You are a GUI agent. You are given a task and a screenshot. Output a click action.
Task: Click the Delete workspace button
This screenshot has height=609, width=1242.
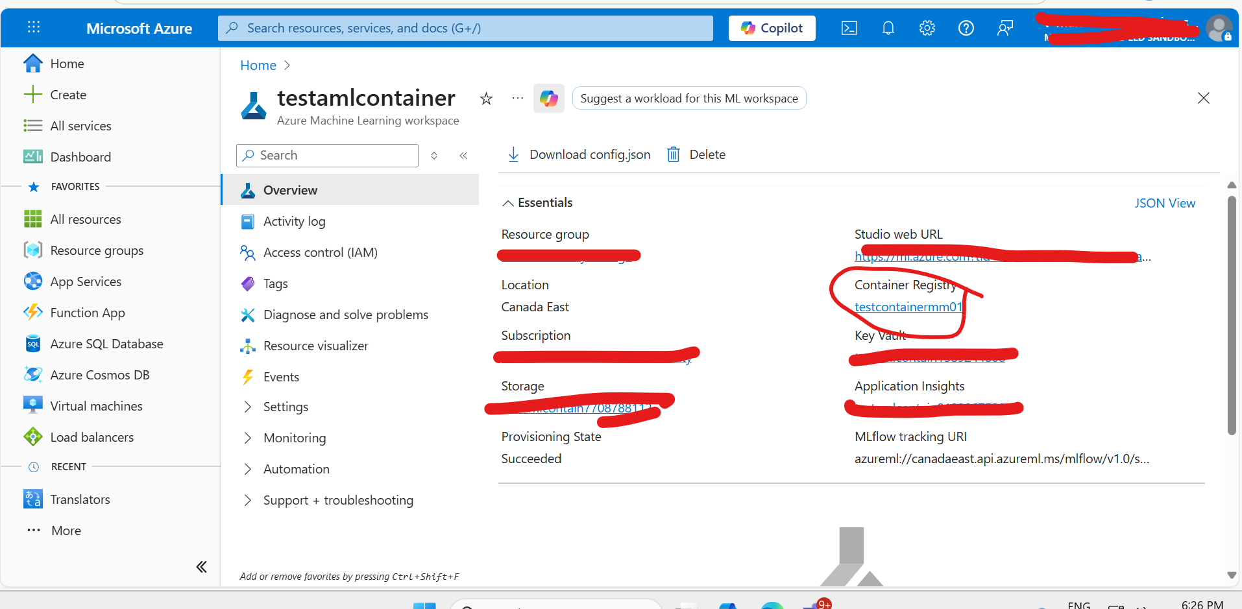pyautogui.click(x=696, y=154)
